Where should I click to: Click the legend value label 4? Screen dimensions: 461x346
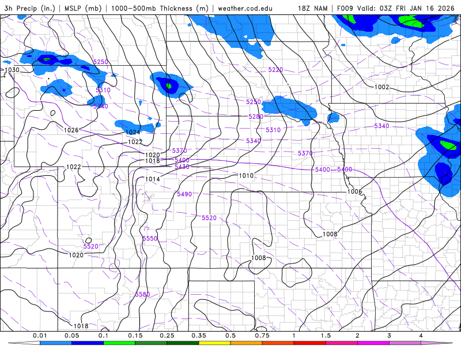tap(421, 336)
